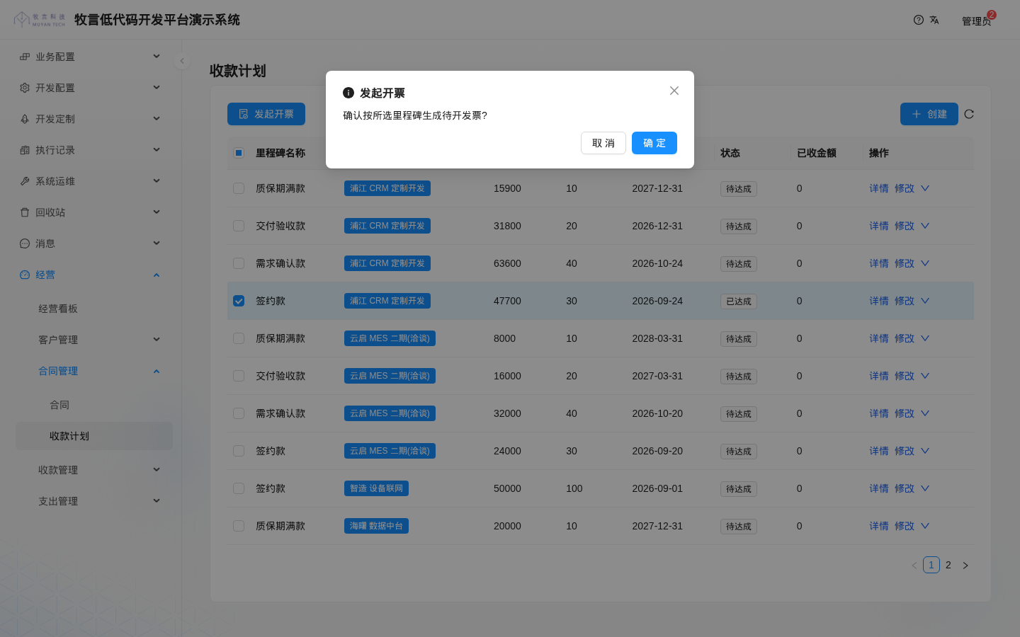Go to page 2

pos(948,565)
